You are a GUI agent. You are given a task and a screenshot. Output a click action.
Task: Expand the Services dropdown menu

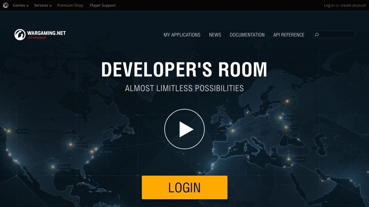tap(43, 5)
